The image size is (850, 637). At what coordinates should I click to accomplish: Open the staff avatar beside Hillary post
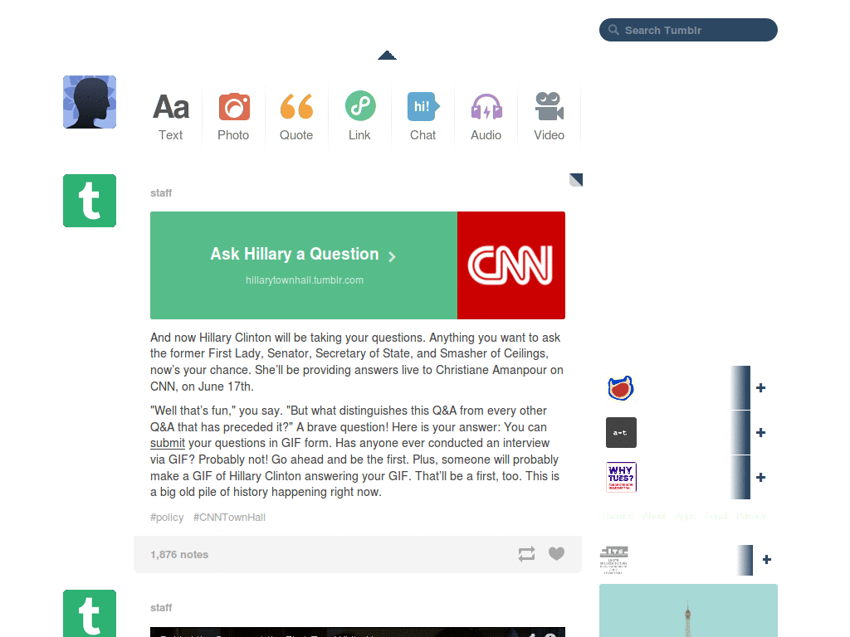coord(90,201)
